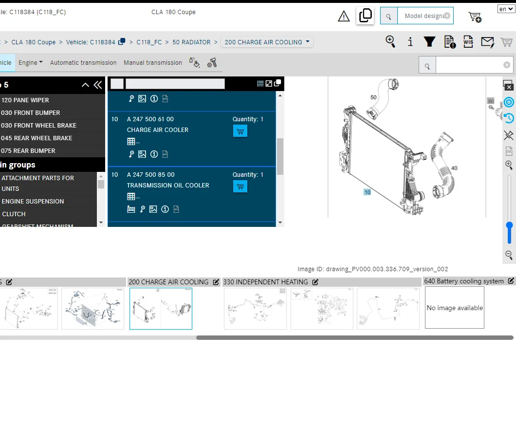The image size is (516, 427).
Task: Click the magnifier plus search icon
Action: (x=390, y=42)
